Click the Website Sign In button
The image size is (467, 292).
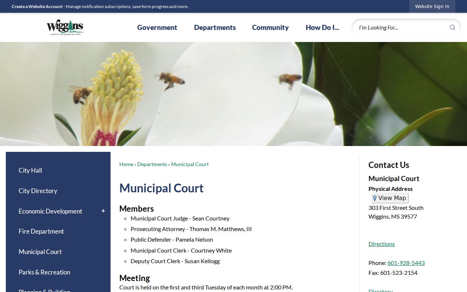[432, 6]
